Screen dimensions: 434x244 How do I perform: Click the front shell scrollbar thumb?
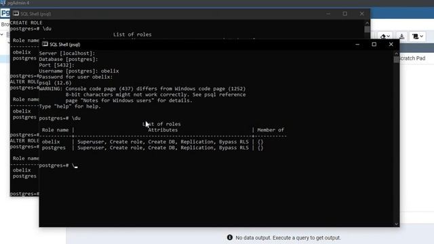(396, 59)
